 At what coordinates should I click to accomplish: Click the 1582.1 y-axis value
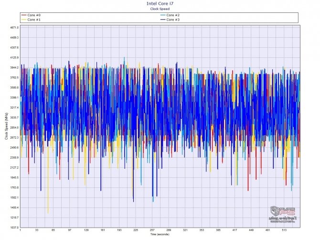tap(14, 198)
